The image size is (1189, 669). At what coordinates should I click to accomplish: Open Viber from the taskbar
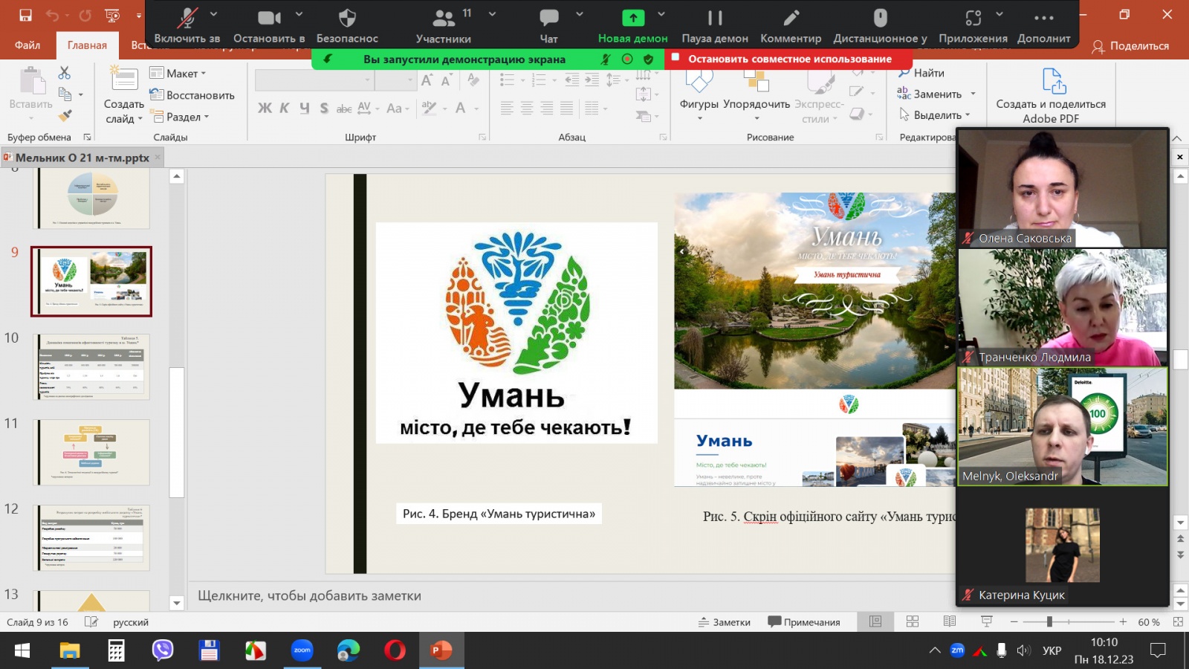162,650
